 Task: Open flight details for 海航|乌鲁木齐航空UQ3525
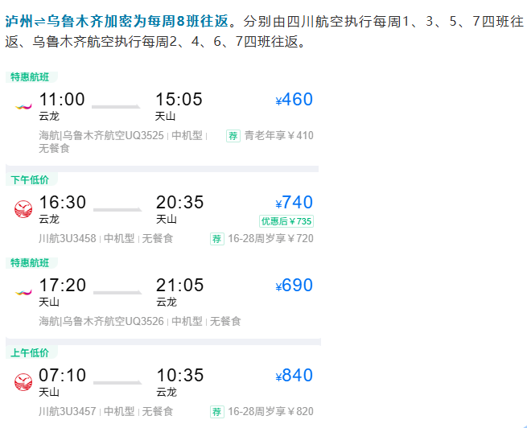pos(101,135)
